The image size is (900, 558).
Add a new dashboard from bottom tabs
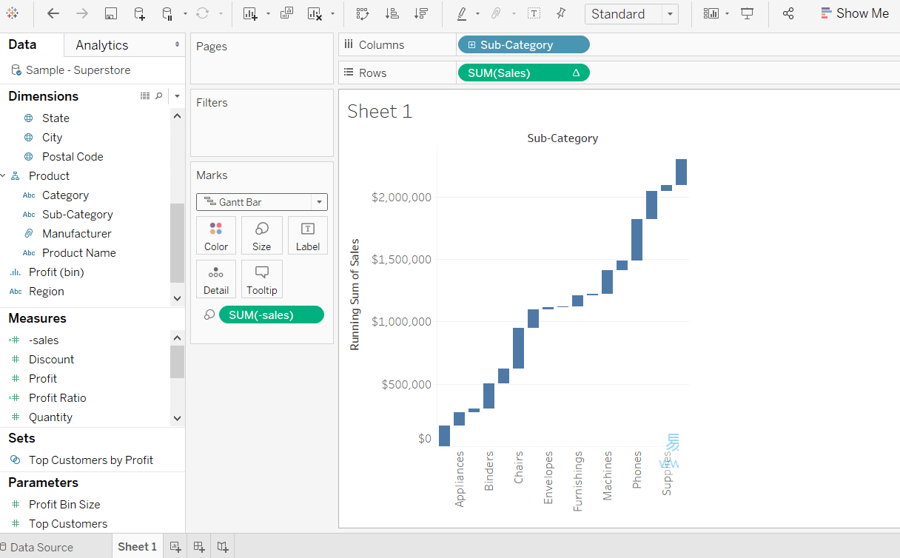pyautogui.click(x=199, y=547)
